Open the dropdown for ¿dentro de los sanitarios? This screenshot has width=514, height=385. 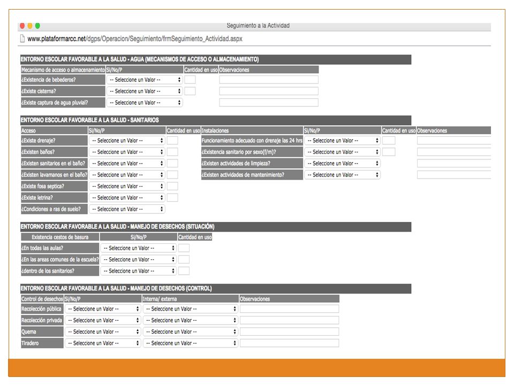coord(138,271)
